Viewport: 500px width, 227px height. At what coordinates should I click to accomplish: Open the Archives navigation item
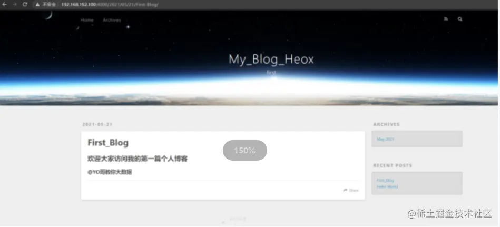[x=112, y=20]
